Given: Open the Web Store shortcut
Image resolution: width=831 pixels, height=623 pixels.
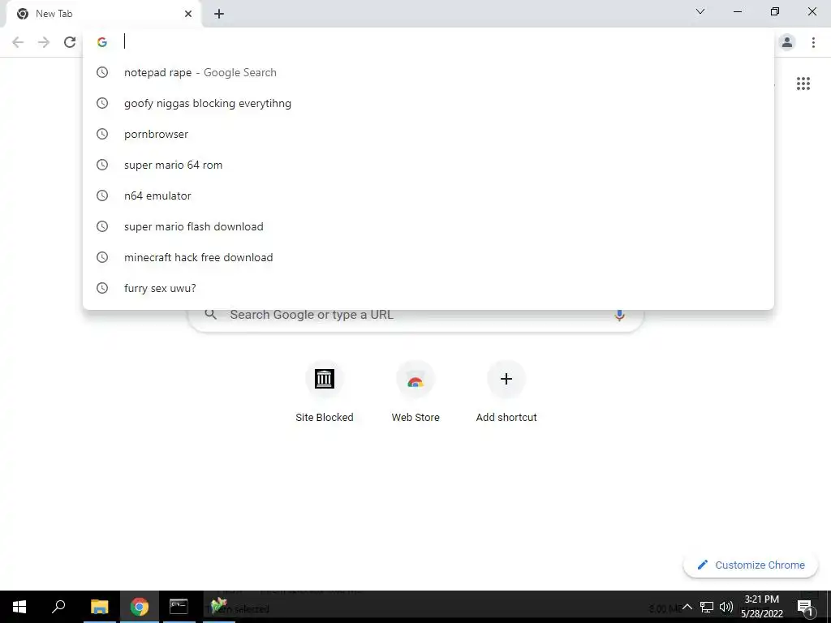Looking at the screenshot, I should tap(415, 392).
